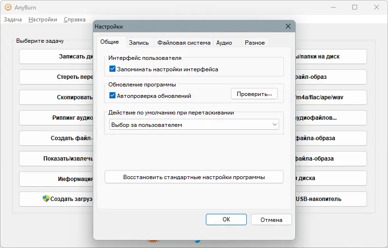
Task: Click the Информация button in main window
Action: (x=57, y=179)
